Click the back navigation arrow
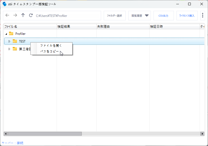 pyautogui.click(x=7, y=16)
